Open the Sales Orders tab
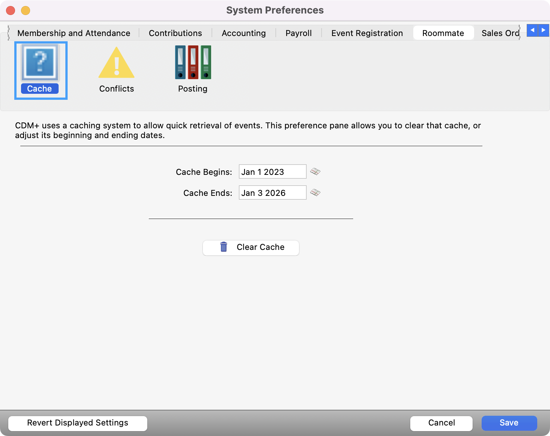Screen dimensions: 550x436 [500, 33]
